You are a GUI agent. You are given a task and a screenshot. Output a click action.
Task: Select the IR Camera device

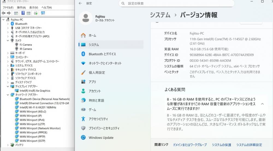coord(26,49)
